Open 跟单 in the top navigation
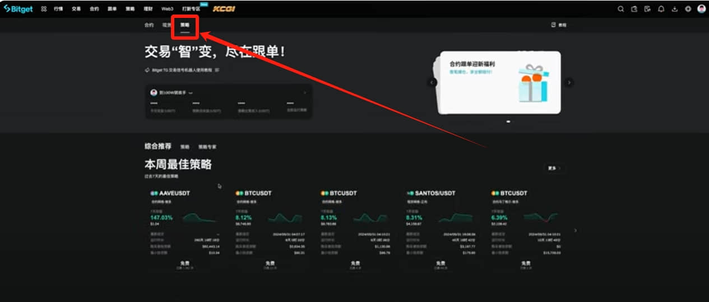 112,9
